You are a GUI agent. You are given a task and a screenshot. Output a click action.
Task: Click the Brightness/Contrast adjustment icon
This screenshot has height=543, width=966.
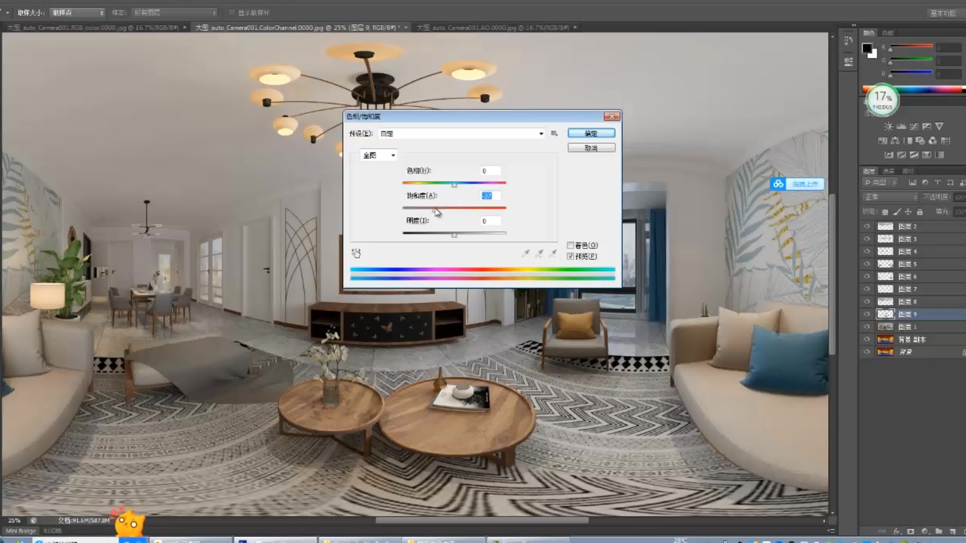(x=888, y=126)
